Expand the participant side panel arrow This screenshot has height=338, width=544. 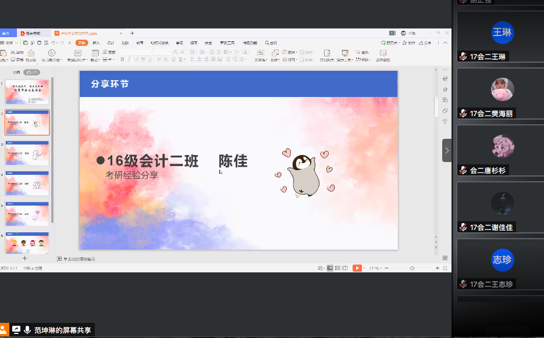pyautogui.click(x=447, y=150)
